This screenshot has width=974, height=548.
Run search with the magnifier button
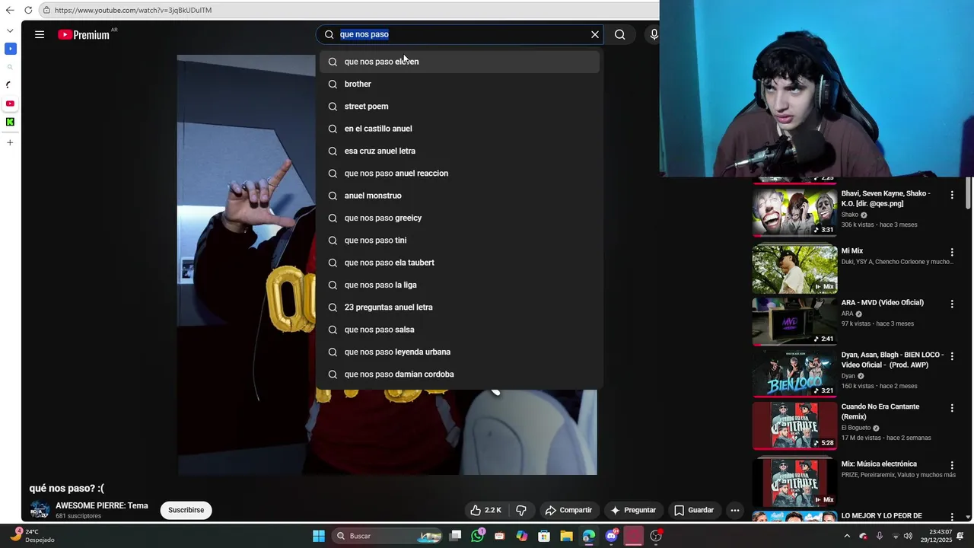pyautogui.click(x=620, y=34)
